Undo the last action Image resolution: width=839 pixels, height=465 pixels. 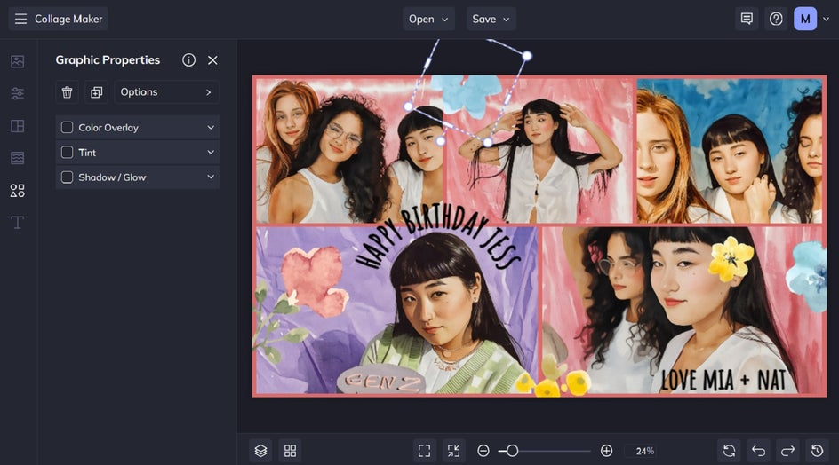(x=758, y=451)
